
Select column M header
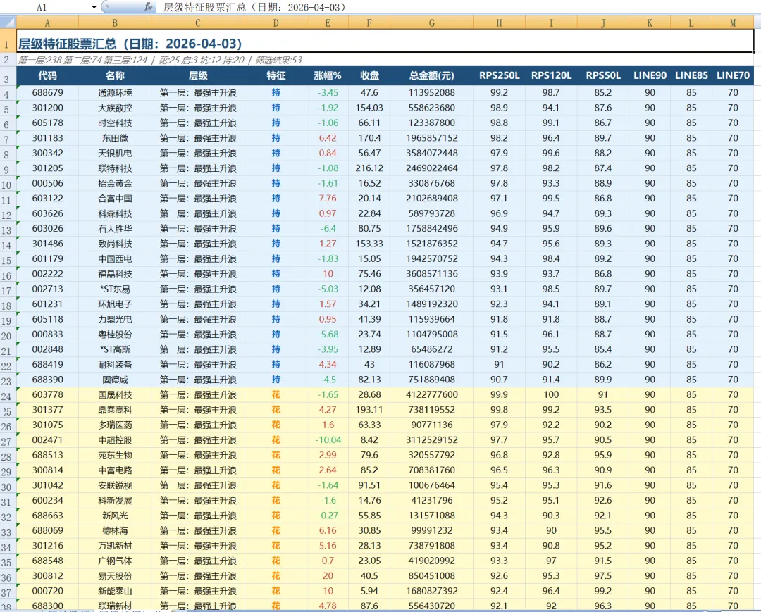733,23
